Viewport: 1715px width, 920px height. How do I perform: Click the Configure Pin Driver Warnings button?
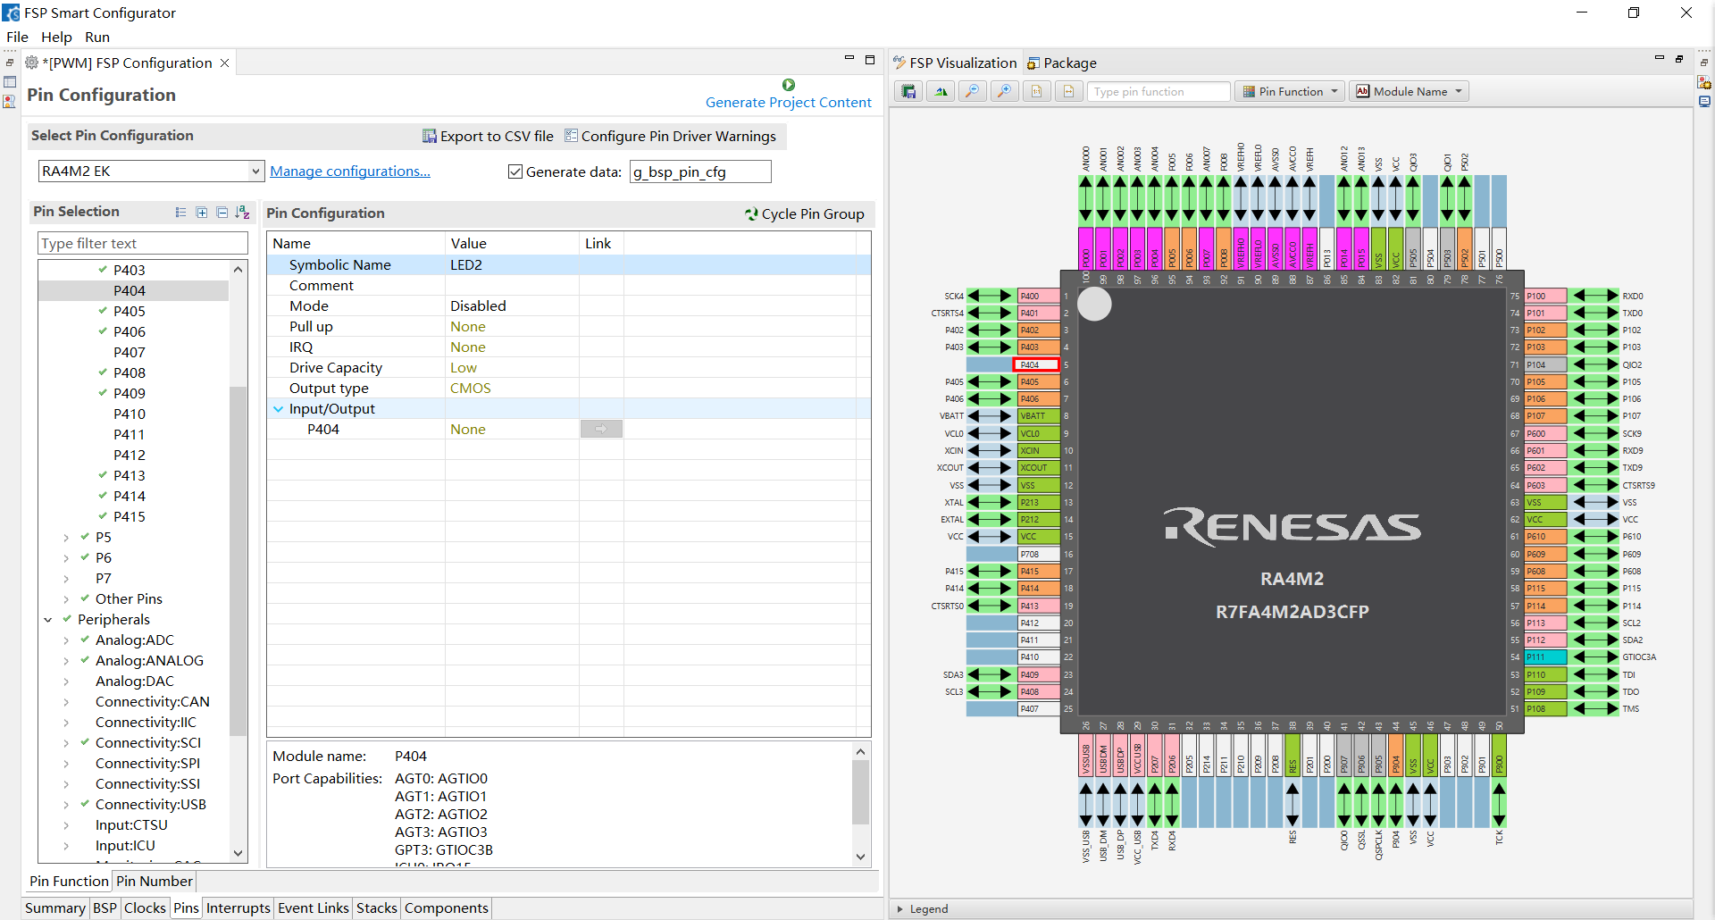click(670, 137)
